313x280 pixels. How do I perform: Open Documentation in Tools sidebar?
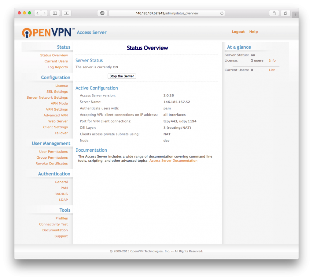pos(55,230)
